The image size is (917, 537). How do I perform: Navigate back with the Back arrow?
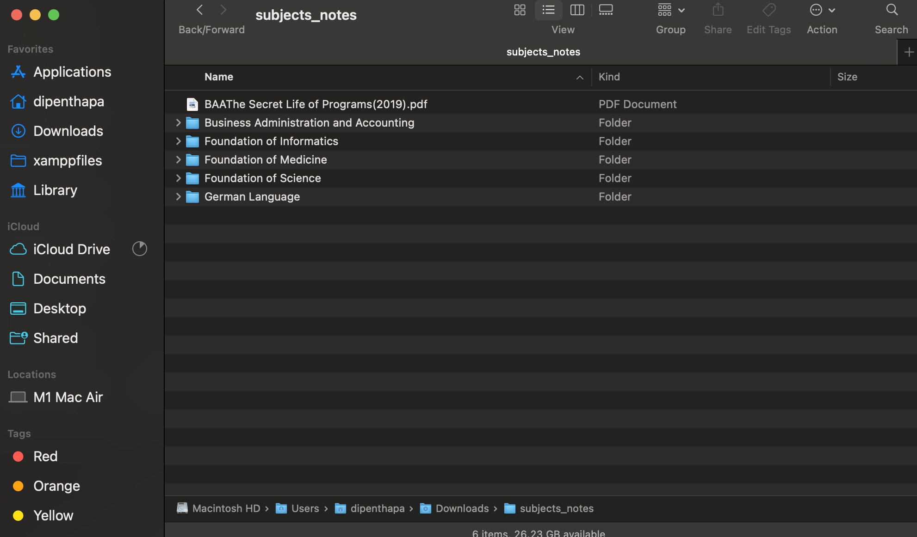199,10
